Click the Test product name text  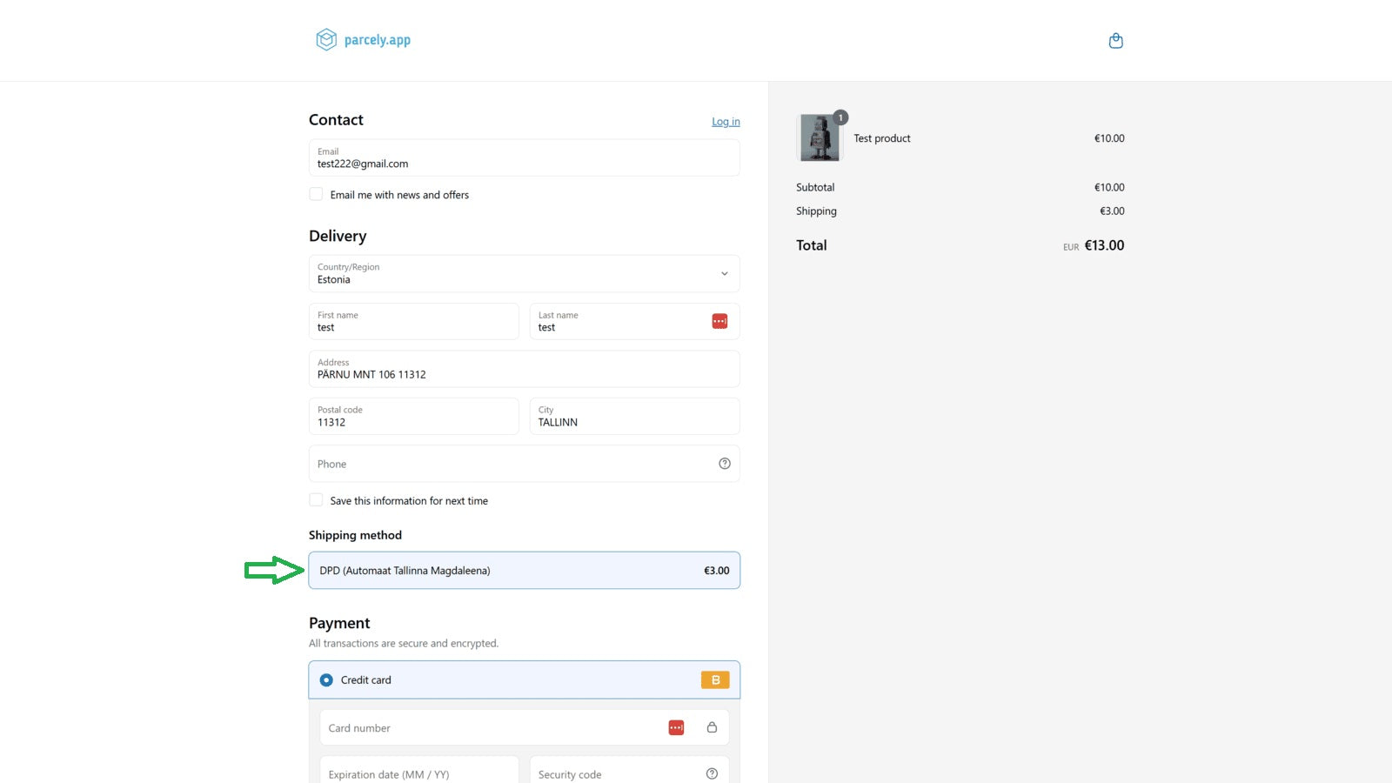pos(882,138)
